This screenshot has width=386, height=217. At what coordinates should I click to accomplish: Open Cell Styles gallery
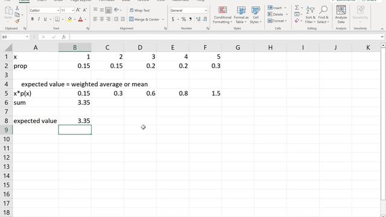pyautogui.click(x=255, y=15)
